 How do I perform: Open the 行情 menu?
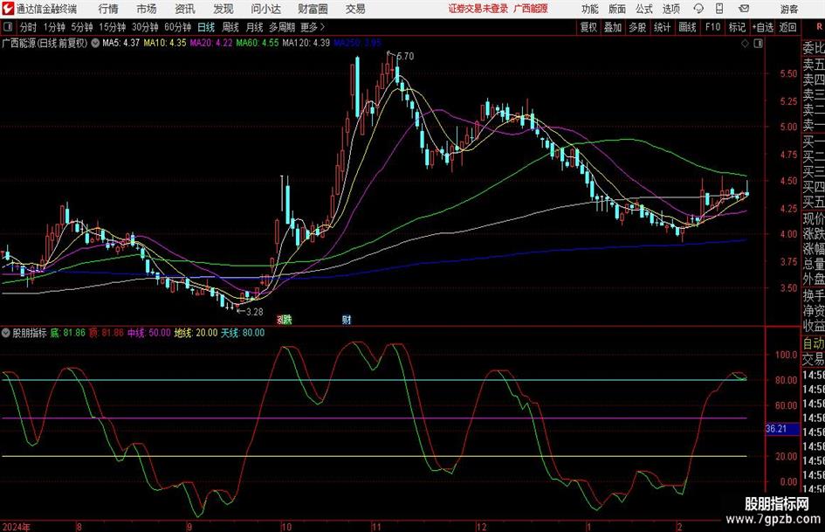pos(108,9)
